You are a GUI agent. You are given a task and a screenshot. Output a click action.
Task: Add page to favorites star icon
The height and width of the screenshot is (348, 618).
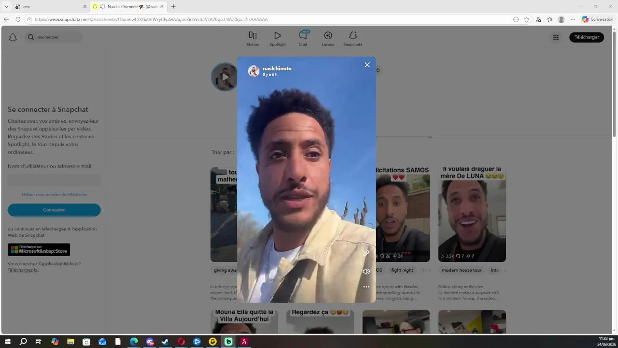click(527, 19)
